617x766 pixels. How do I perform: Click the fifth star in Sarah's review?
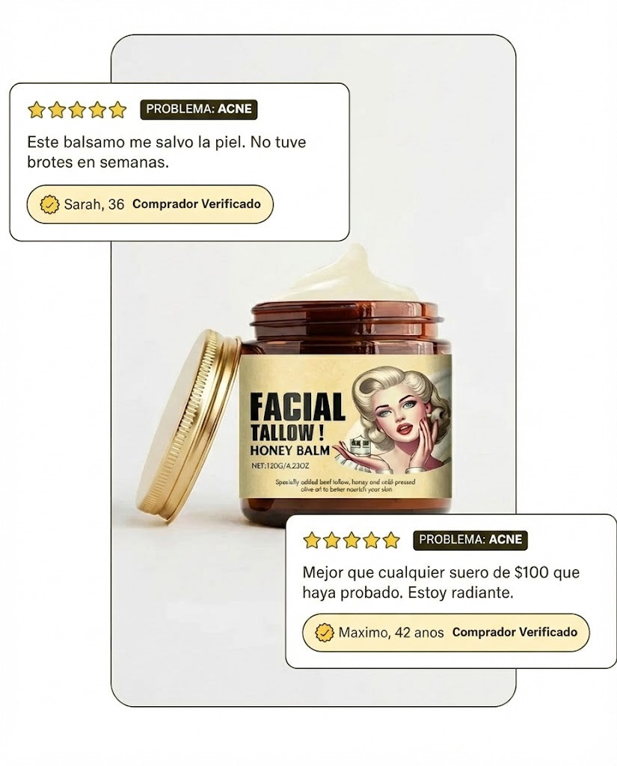pos(117,110)
